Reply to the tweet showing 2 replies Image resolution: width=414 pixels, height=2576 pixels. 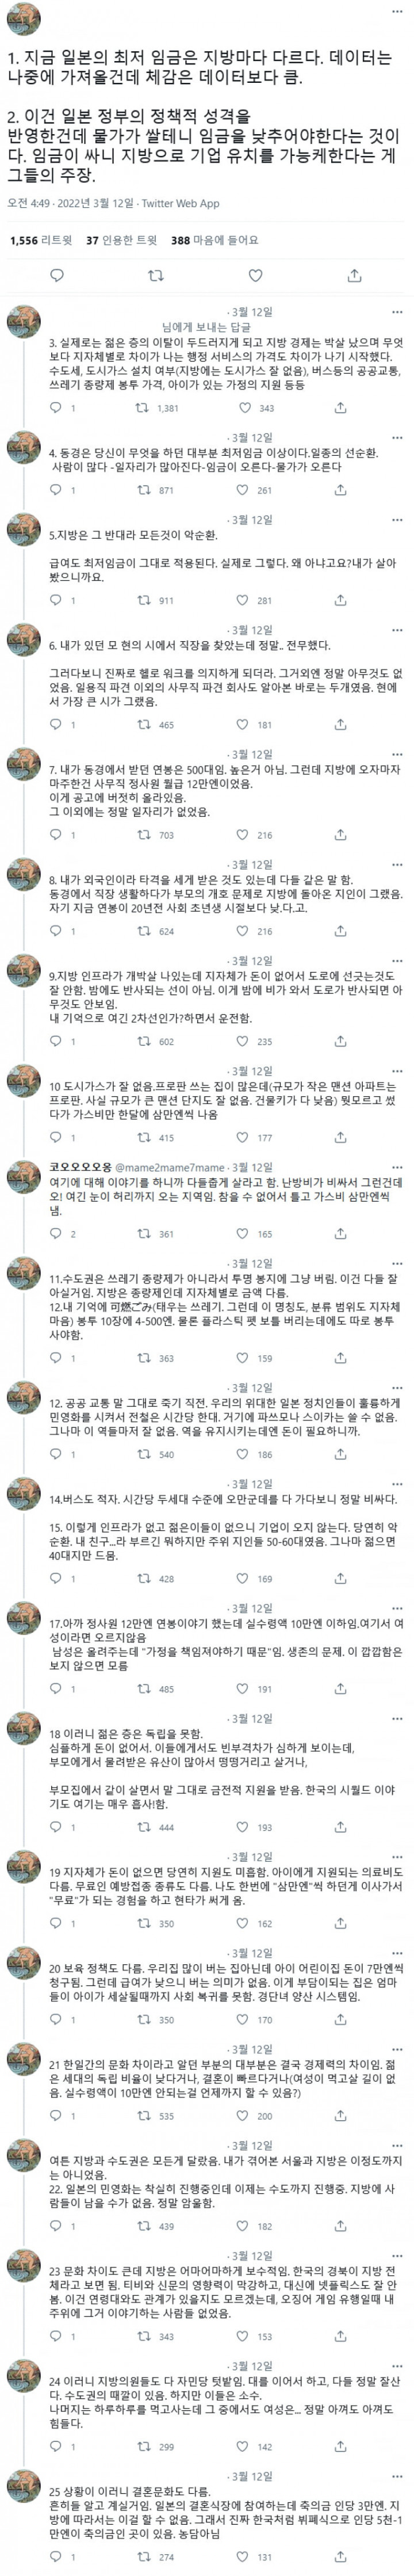click(x=57, y=1234)
